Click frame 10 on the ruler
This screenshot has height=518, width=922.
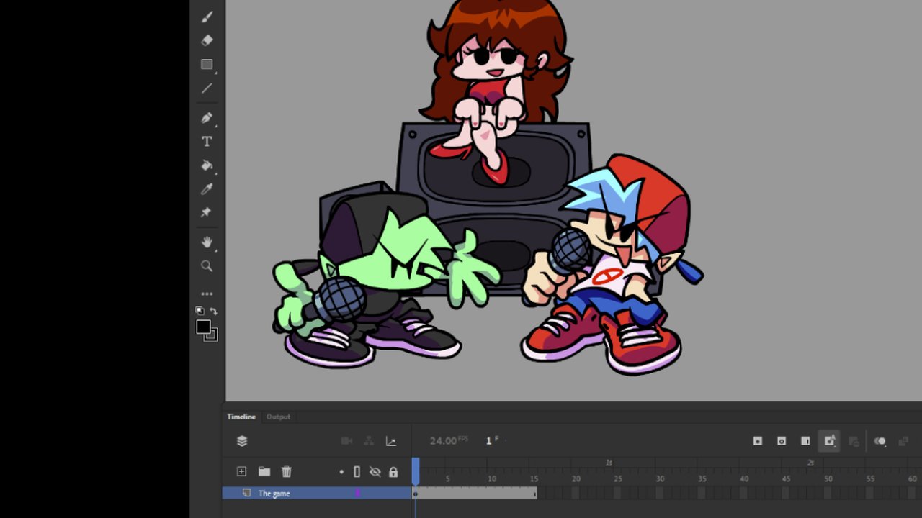[492, 478]
